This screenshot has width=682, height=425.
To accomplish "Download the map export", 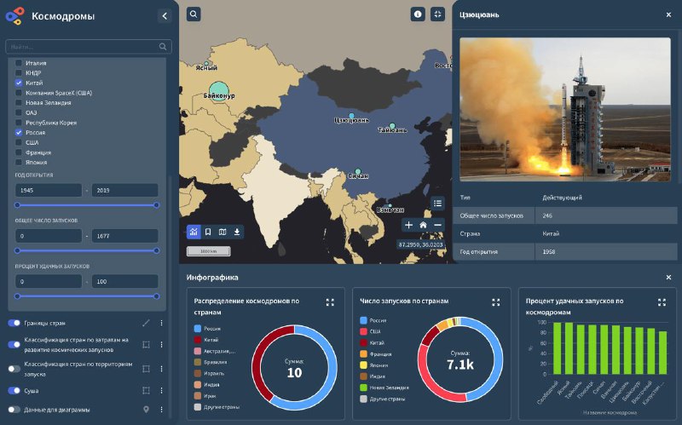I will [237, 232].
